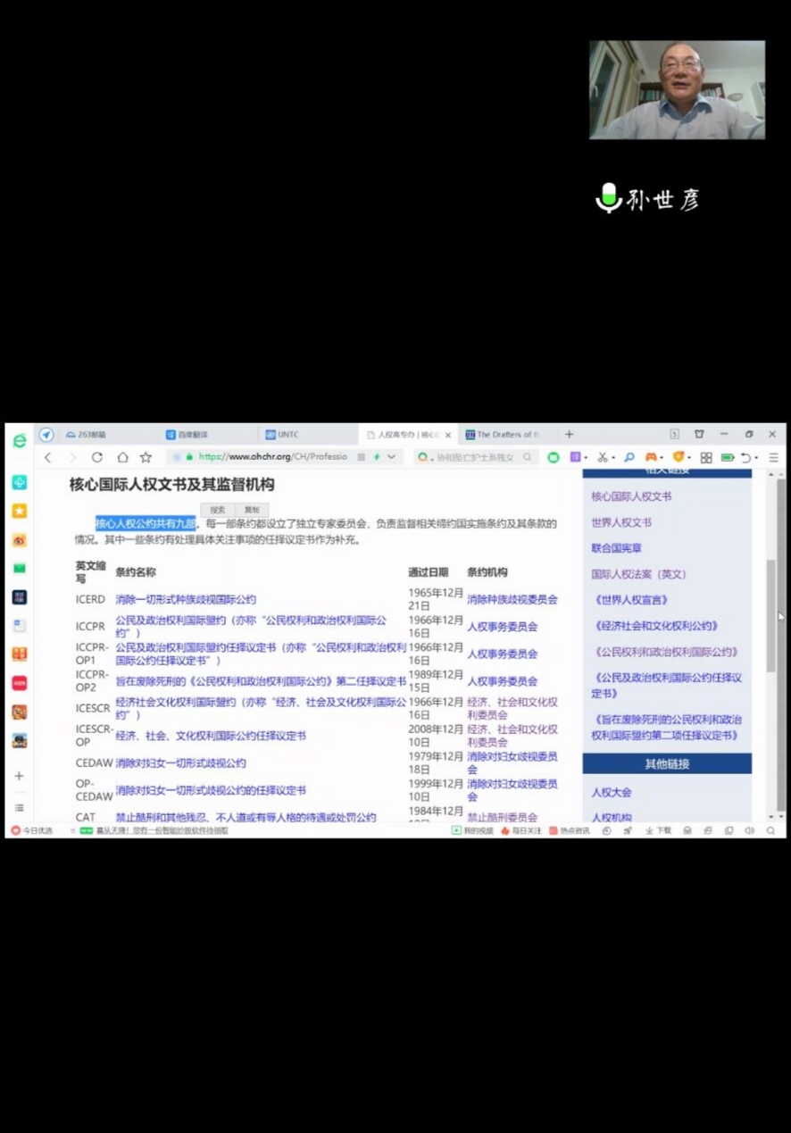Click the 今日优选 status bar item
791x1133 pixels.
[x=31, y=830]
